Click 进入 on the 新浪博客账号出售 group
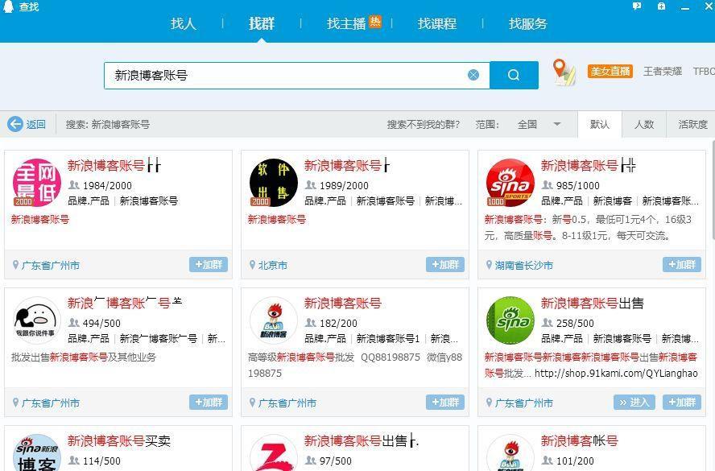 [636, 403]
